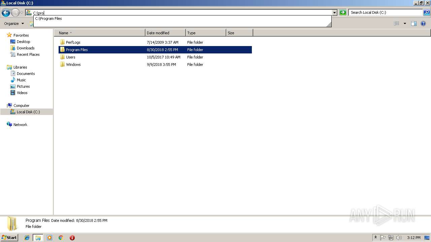The image size is (431, 242).
Task: Select the PerfLogs folder icon
Action: click(x=62, y=42)
